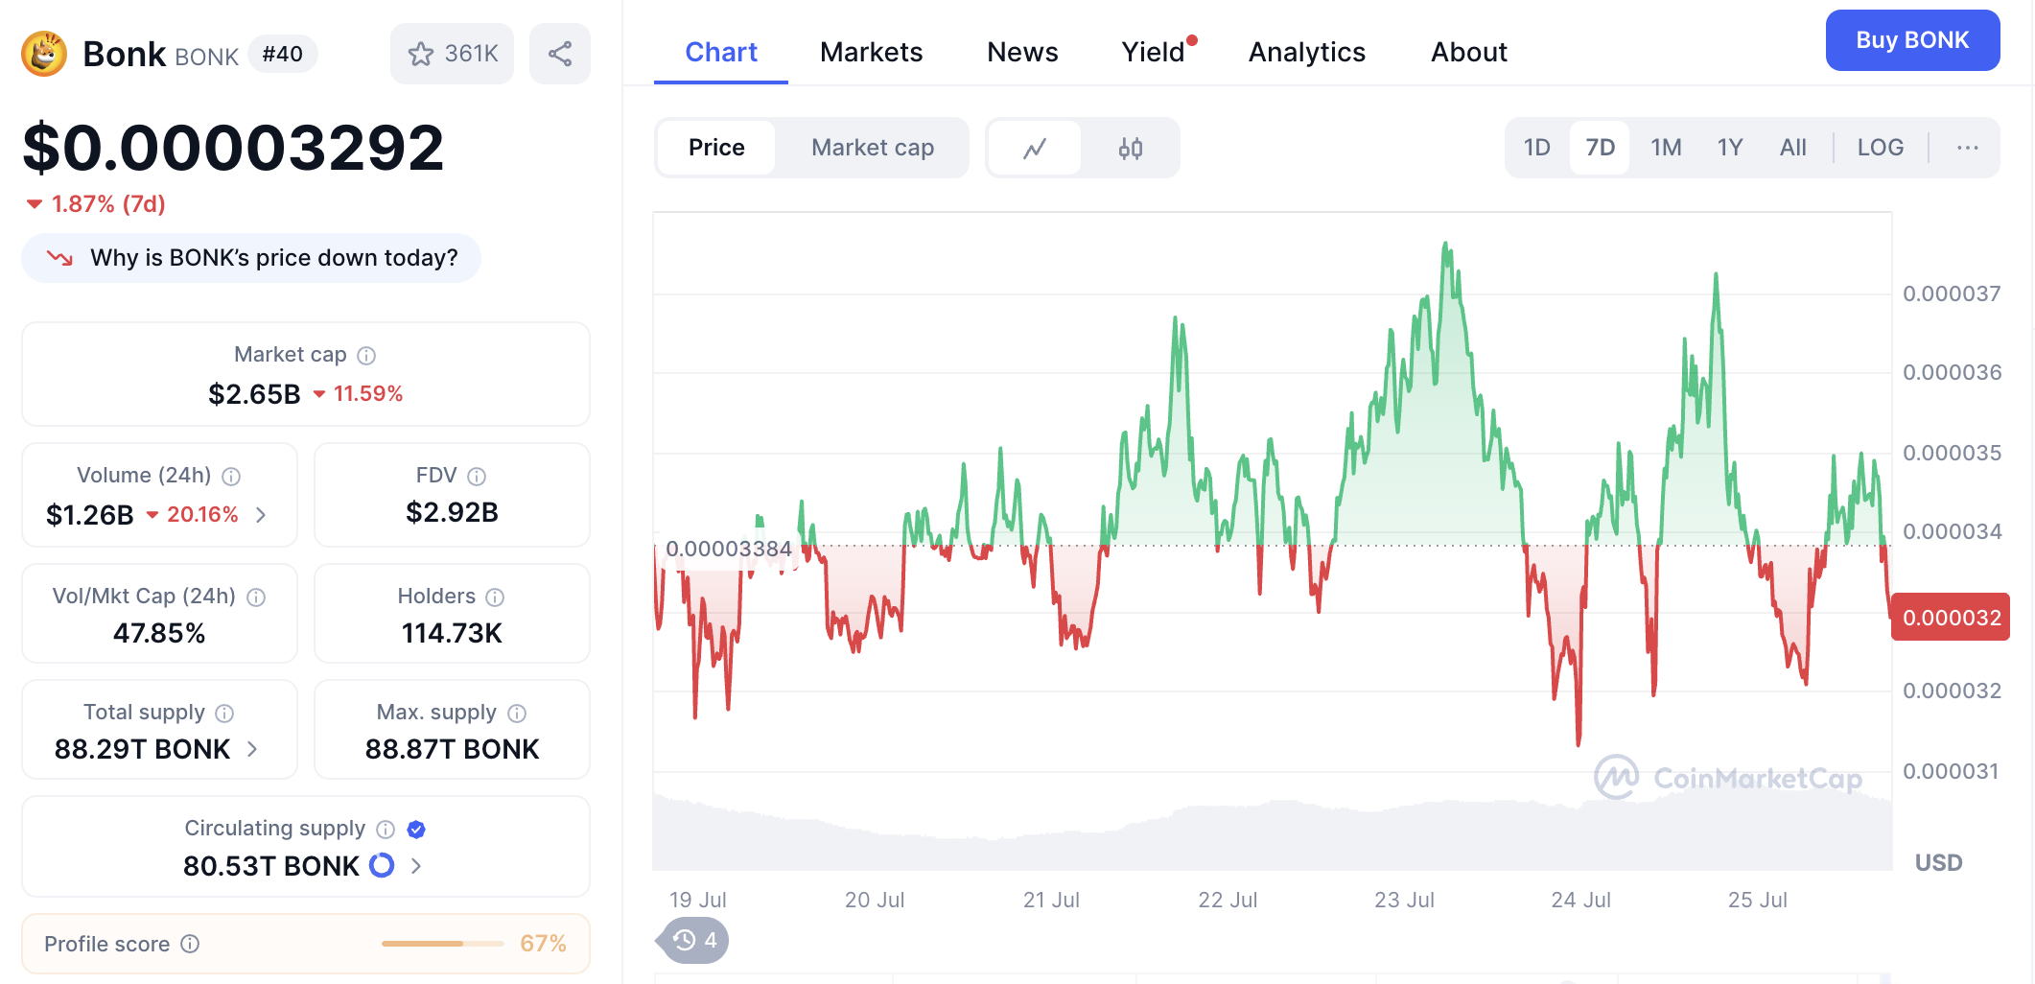
Task: Click the Profile score 67% progress bar
Action: coord(442,944)
